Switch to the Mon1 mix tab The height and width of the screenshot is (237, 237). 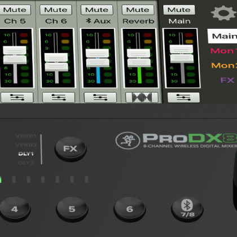[x=223, y=51]
